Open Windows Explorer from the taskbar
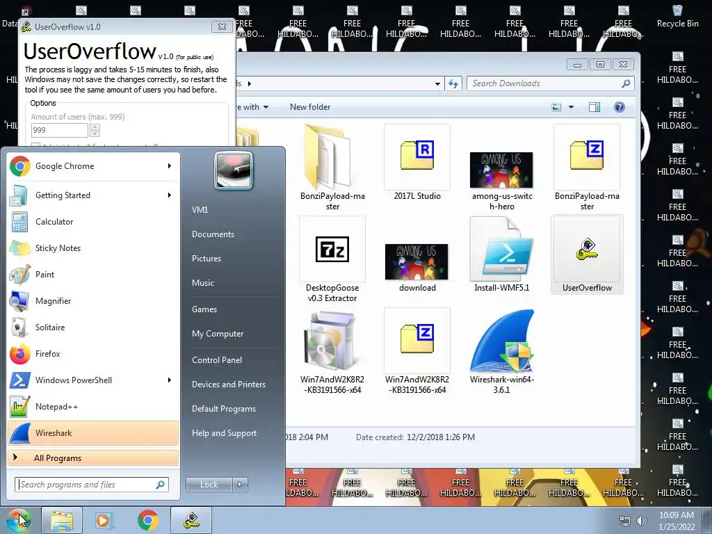 pyautogui.click(x=62, y=520)
